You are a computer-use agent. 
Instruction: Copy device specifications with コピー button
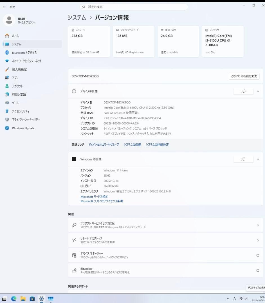point(243,91)
